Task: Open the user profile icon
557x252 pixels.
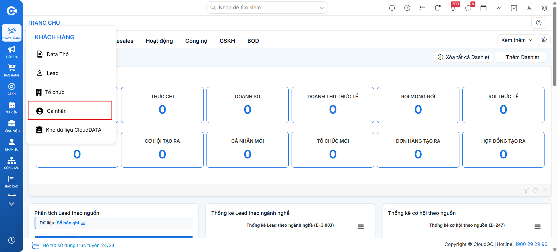Action: (x=529, y=8)
